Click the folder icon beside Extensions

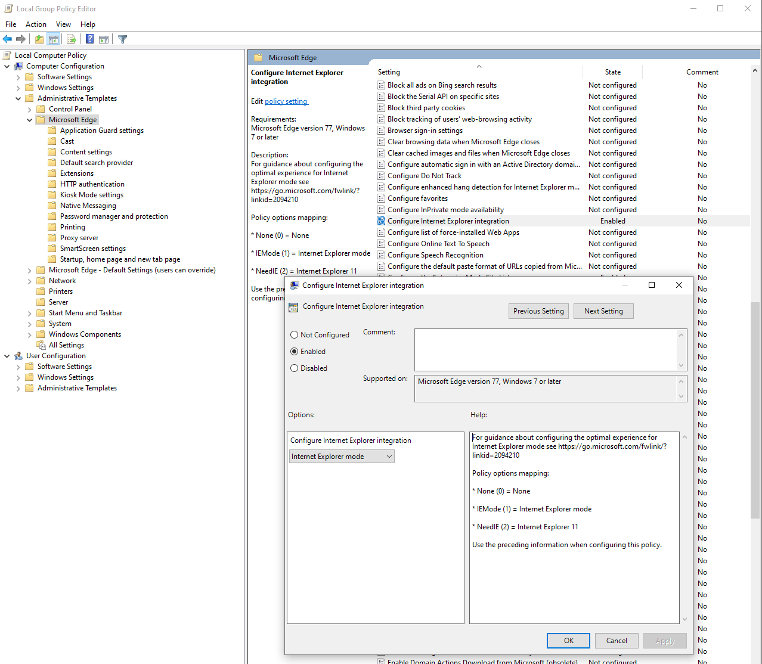[x=52, y=173]
